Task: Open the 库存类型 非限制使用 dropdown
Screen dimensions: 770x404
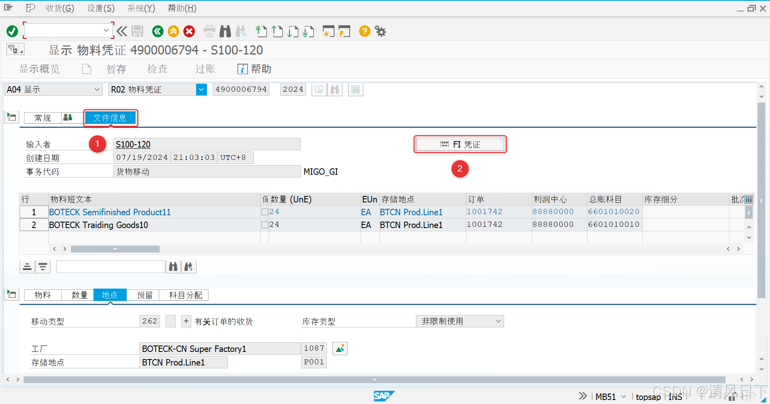Action: pos(498,321)
